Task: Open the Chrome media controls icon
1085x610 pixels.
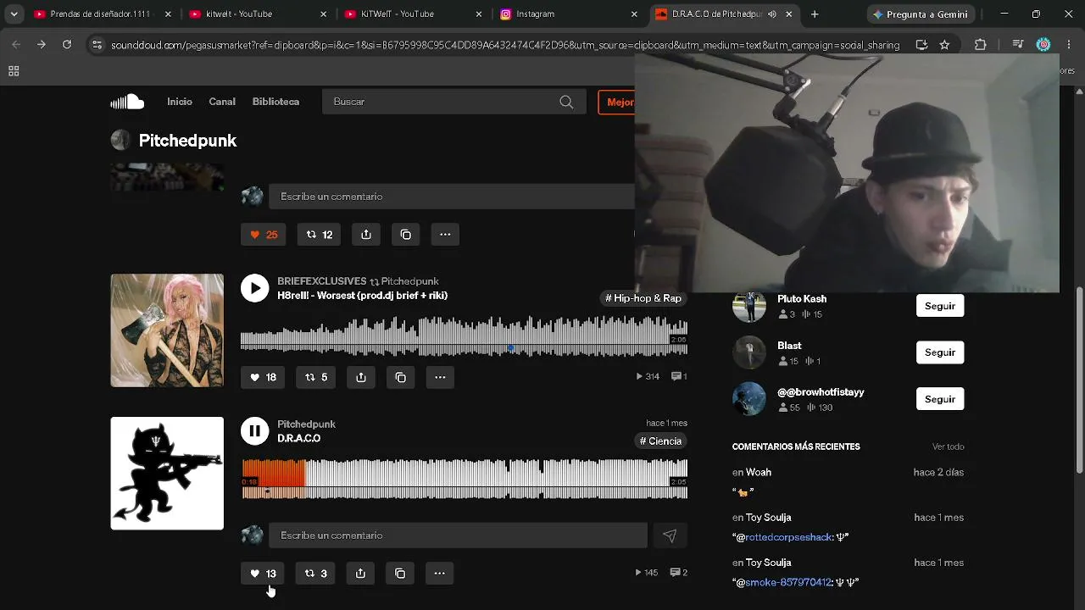Action: [x=1020, y=45]
